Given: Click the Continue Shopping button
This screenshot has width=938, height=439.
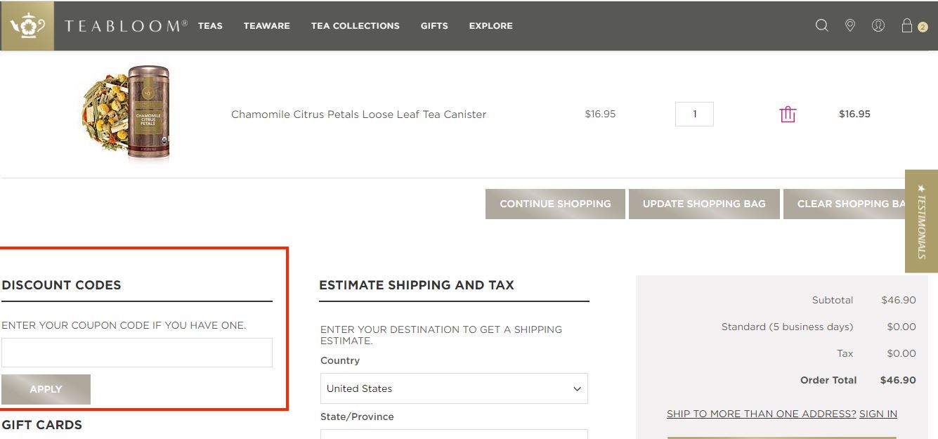Looking at the screenshot, I should [555, 204].
